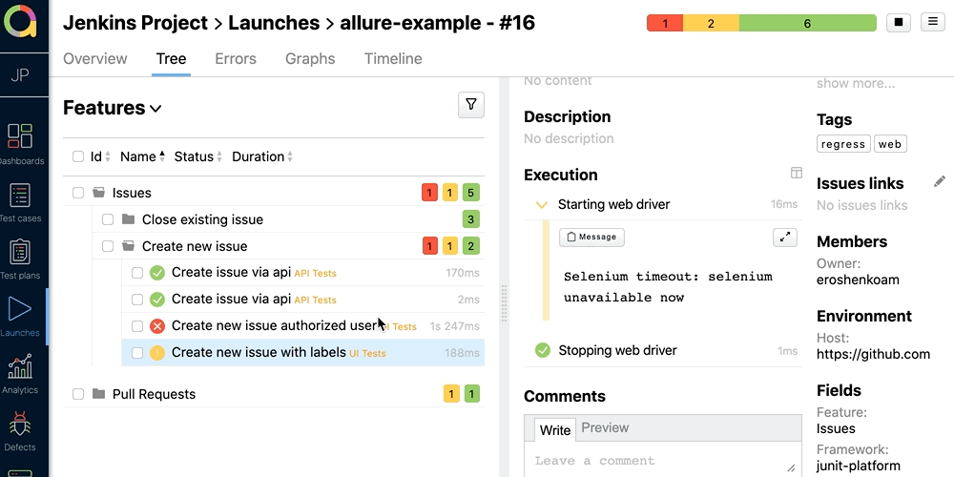The width and height of the screenshot is (954, 477).
Task: Check the Issues folder checkbox
Action: click(x=78, y=193)
